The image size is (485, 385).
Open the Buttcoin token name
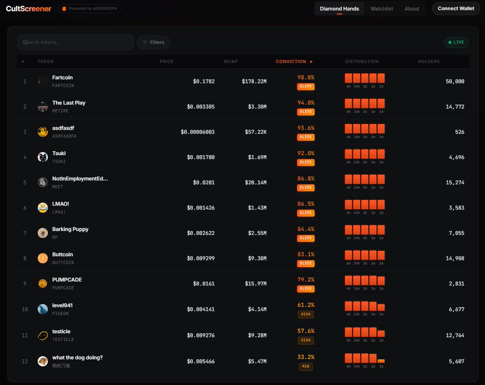click(x=63, y=255)
